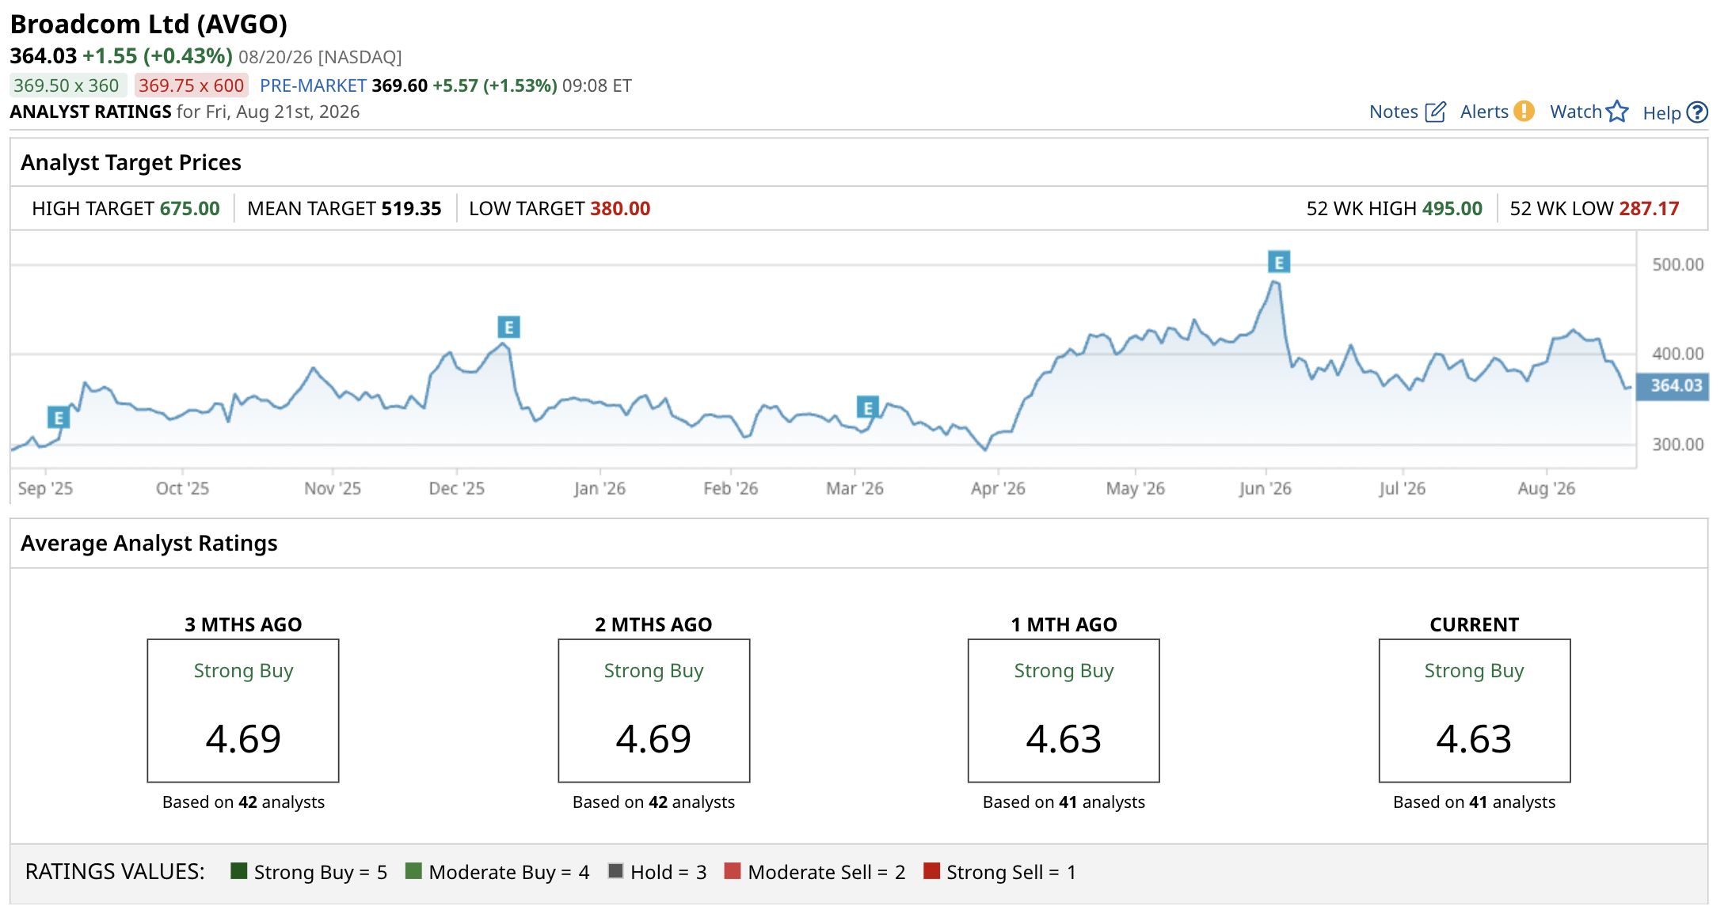Click the RATINGS VALUES label

115,871
